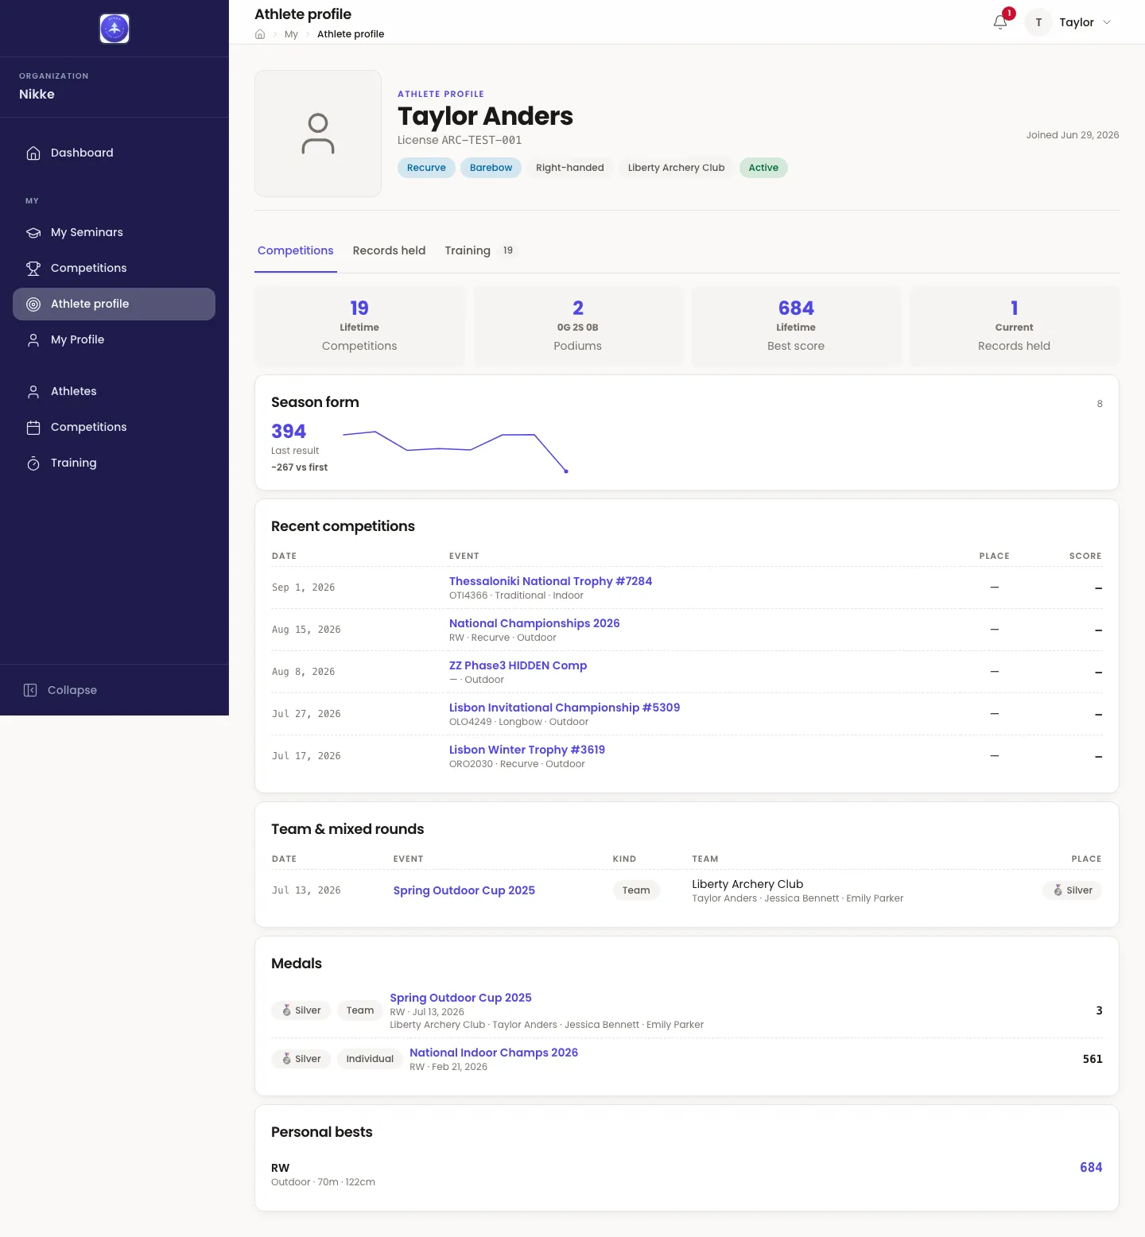Click the Silver place badge in Team rounds

click(x=1072, y=890)
